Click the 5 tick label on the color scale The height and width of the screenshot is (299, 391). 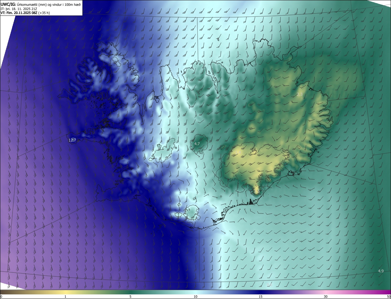[x=130, y=297]
